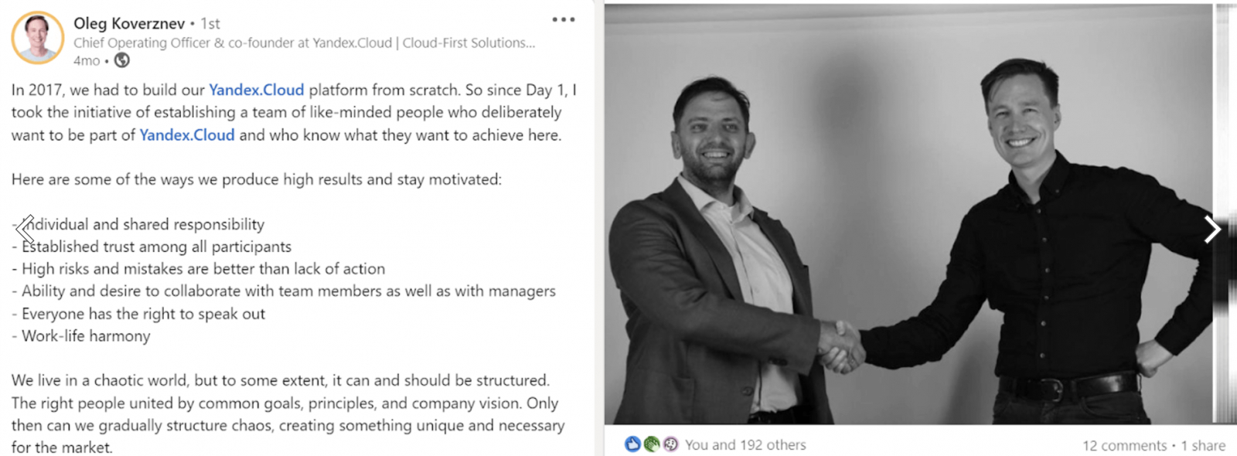The height and width of the screenshot is (456, 1237).
Task: Click the green clapping Celebrate reaction icon
Action: click(652, 444)
